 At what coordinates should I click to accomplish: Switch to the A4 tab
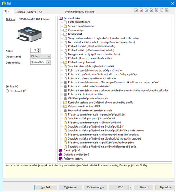tap(40, 12)
